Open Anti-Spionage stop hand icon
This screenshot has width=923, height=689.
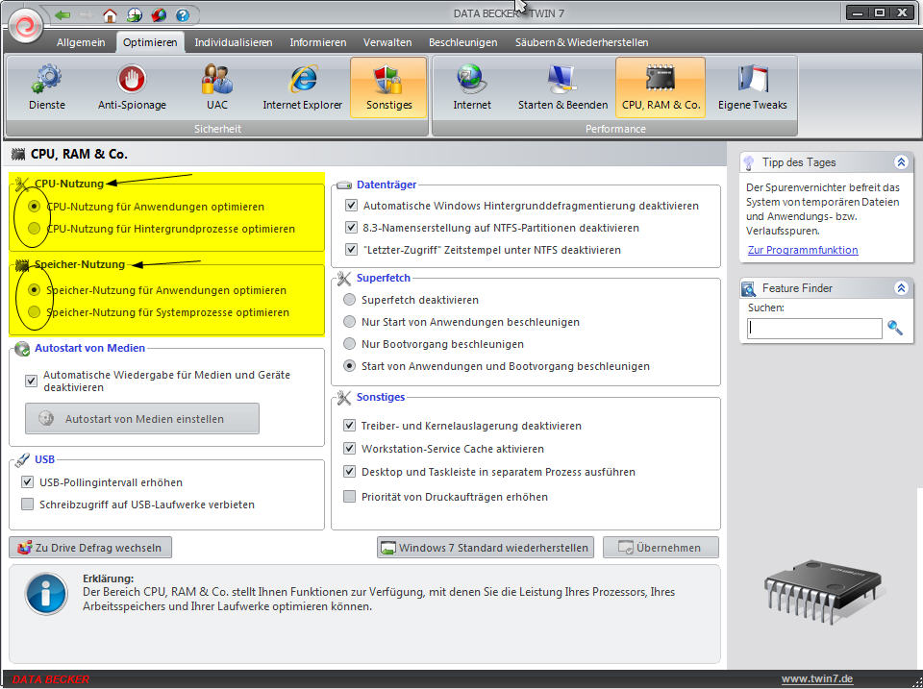(x=132, y=79)
